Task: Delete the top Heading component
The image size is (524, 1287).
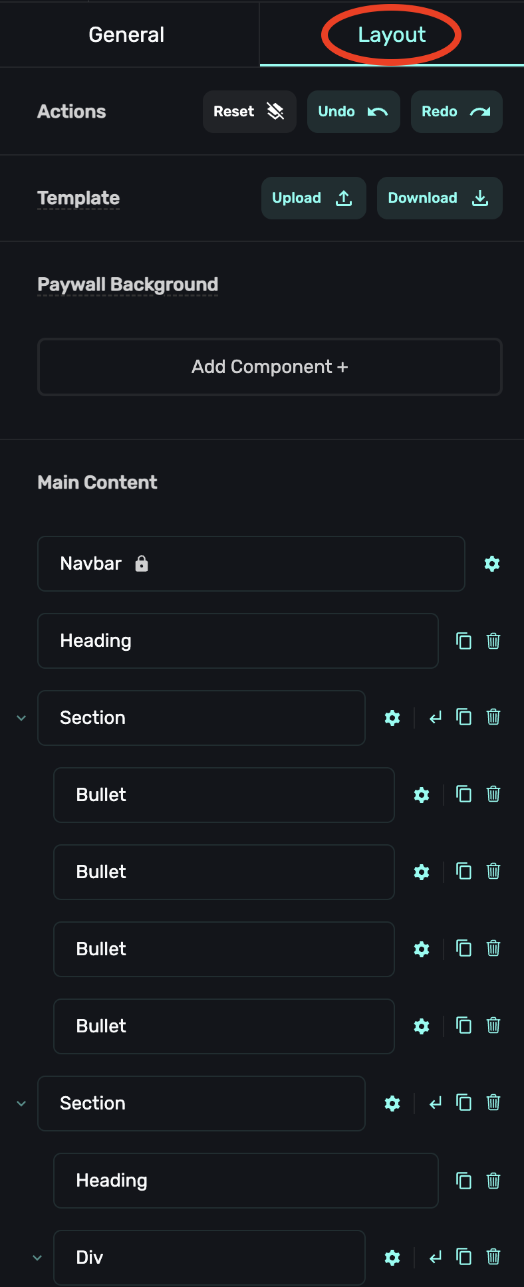Action: 493,641
